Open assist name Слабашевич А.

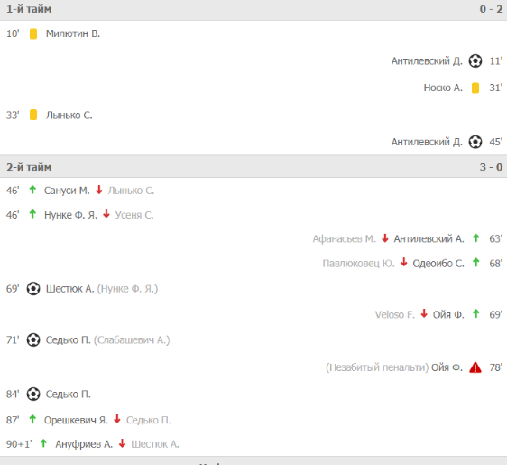[x=132, y=340]
